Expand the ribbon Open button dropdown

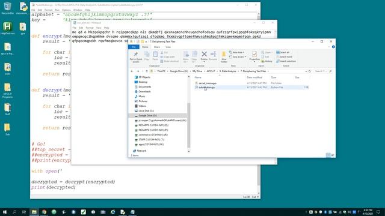click(266, 52)
